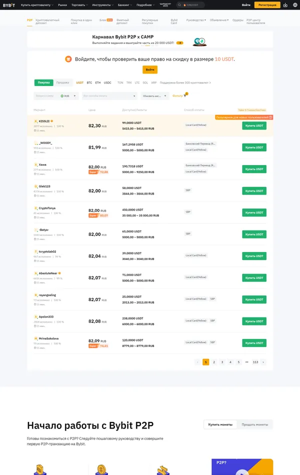
Task: Click the tcryptolab02 avatar icon
Action: point(36,251)
